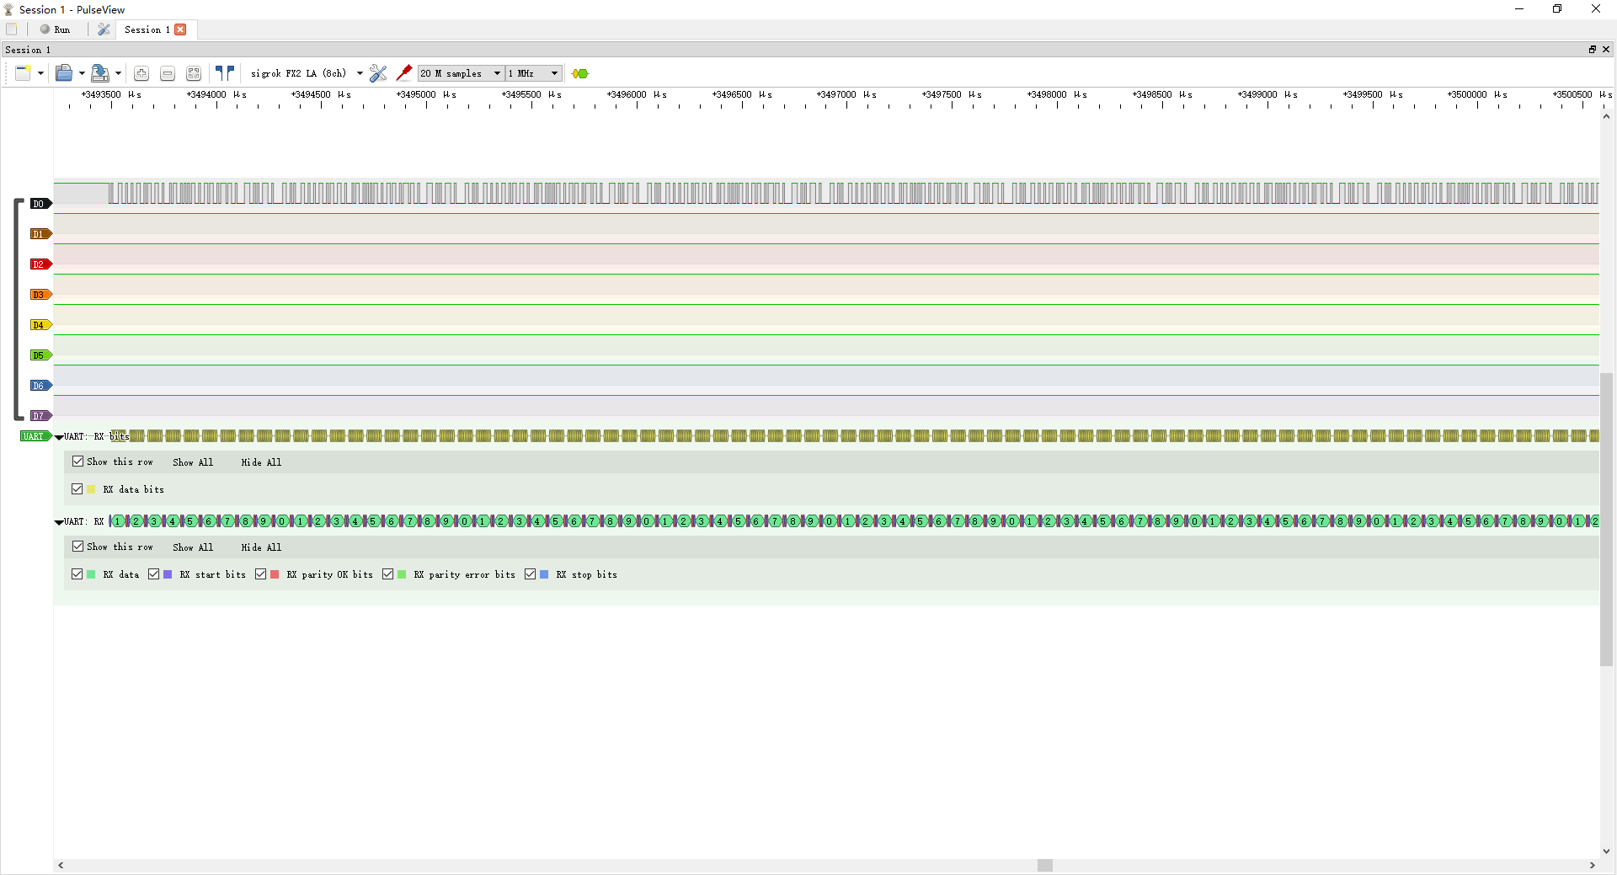Click the D0 channel label
This screenshot has width=1617, height=875.
coord(40,204)
